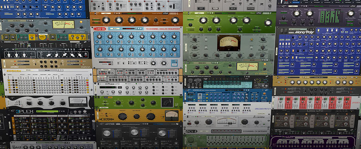Click the Splitter 3 knob on 4DYNE
This screenshot has height=149, width=361.
pyautogui.click(x=162, y=133)
